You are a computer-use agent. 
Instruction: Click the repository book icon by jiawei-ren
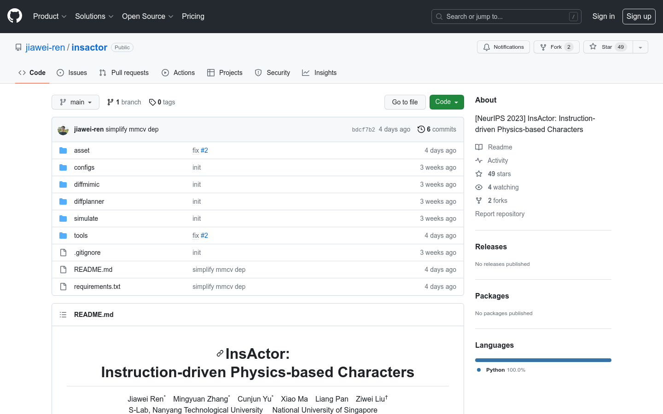pyautogui.click(x=18, y=47)
